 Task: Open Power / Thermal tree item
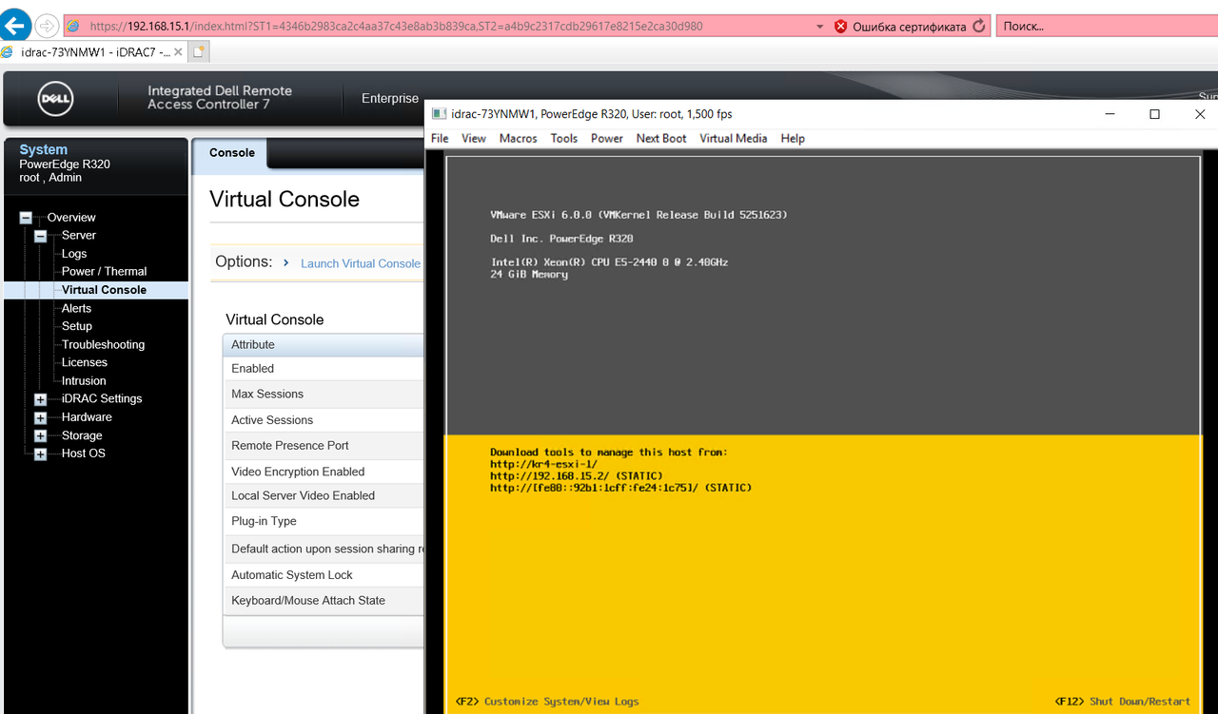tap(105, 271)
